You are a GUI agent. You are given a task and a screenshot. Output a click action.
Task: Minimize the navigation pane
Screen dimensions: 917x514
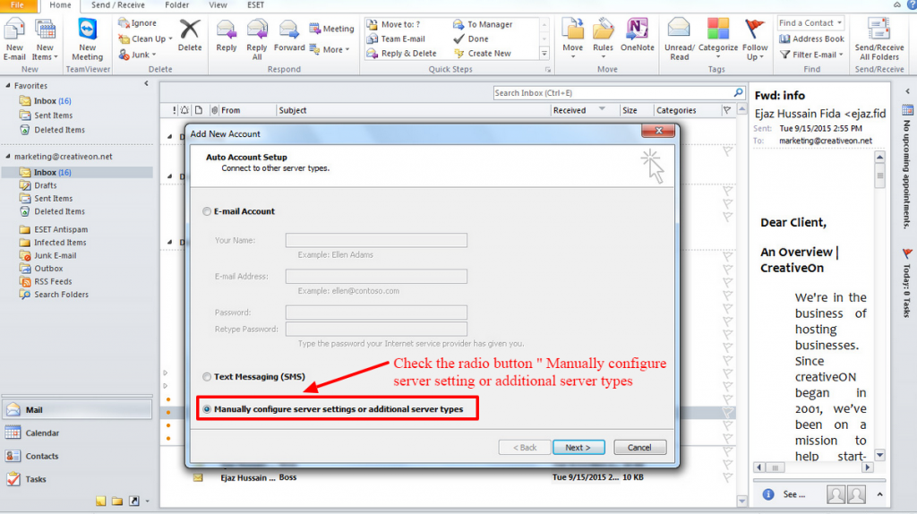click(x=146, y=84)
